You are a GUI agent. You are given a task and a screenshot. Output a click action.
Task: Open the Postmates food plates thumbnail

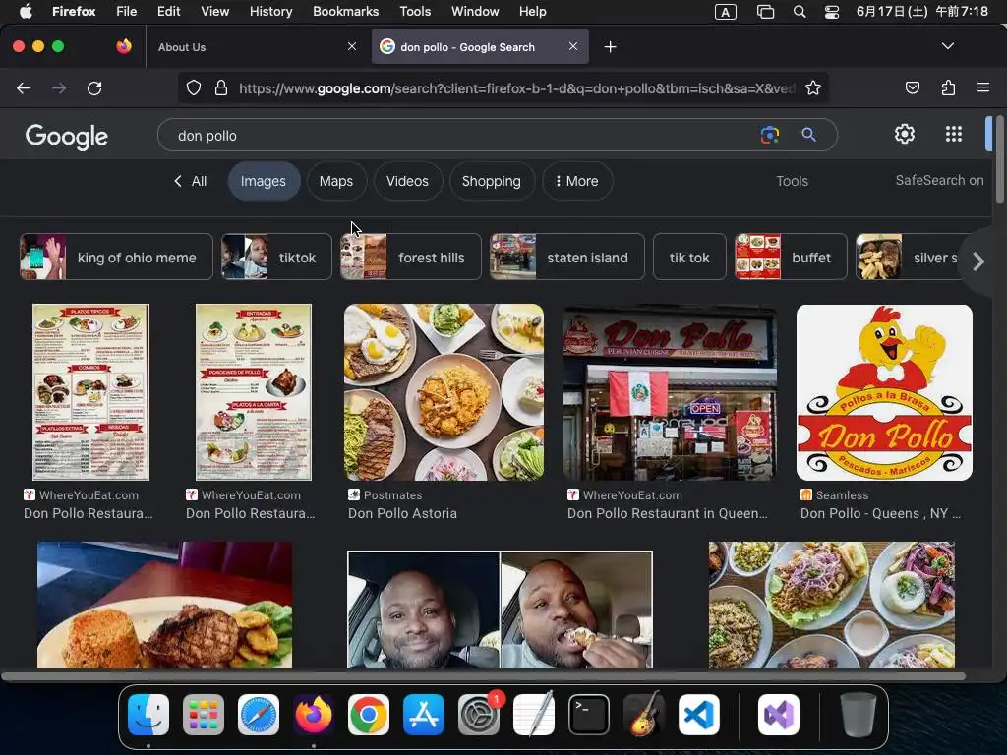click(x=444, y=392)
